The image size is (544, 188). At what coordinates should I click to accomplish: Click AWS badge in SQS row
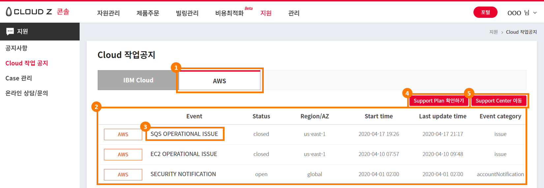pos(123,134)
